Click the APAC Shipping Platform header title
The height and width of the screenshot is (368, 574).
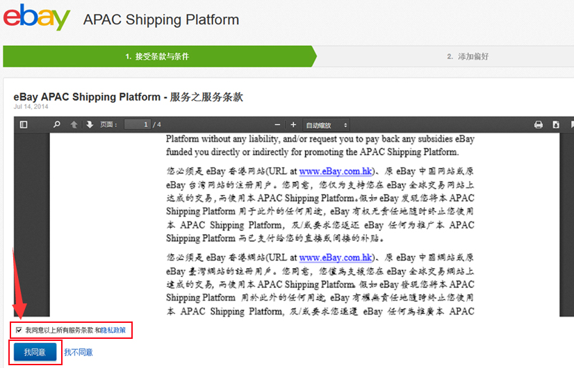[161, 19]
